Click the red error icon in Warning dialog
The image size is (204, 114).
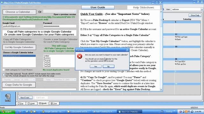[x=79, y=56]
